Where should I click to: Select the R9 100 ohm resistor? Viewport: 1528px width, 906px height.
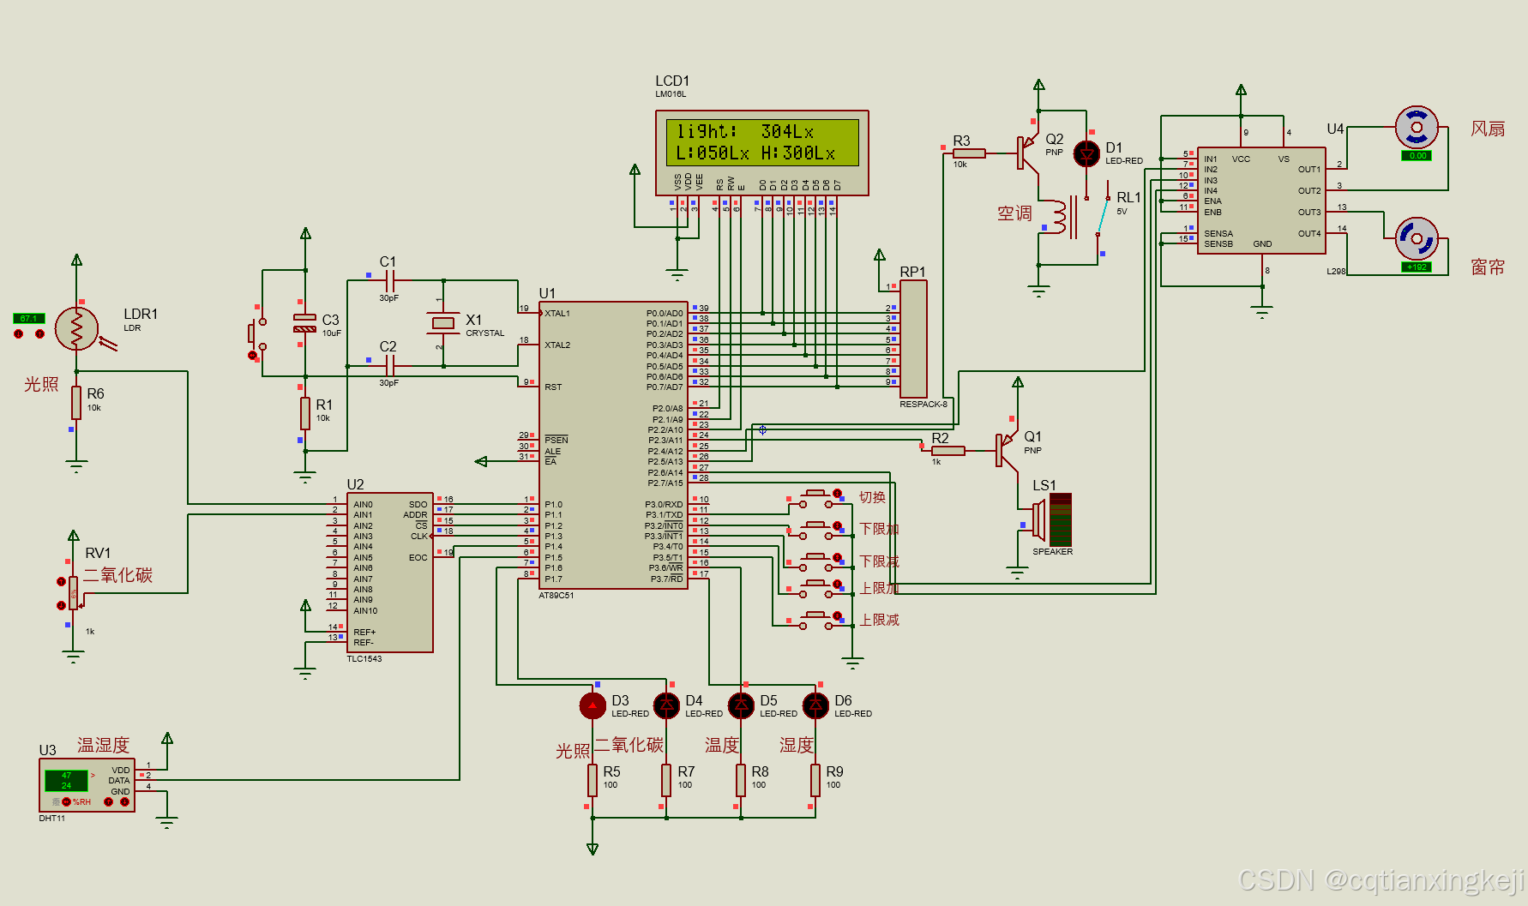(815, 780)
